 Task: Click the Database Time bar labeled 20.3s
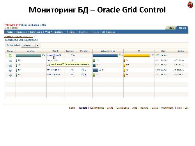tap(96, 70)
